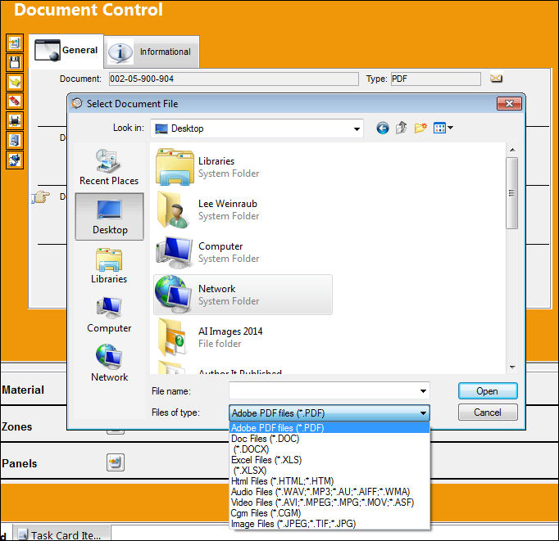Click the file list scroll up arrow
The image size is (559, 541).
[x=512, y=150]
